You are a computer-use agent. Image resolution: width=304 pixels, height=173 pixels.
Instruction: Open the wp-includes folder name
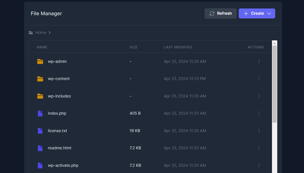59,96
